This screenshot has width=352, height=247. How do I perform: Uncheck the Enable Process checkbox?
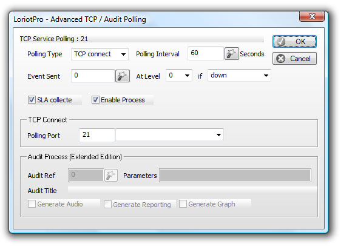(95, 100)
